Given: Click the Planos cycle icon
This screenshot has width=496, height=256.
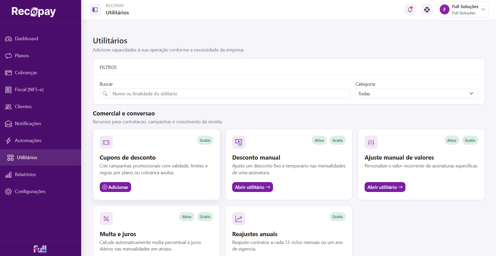Looking at the screenshot, I should (8, 56).
